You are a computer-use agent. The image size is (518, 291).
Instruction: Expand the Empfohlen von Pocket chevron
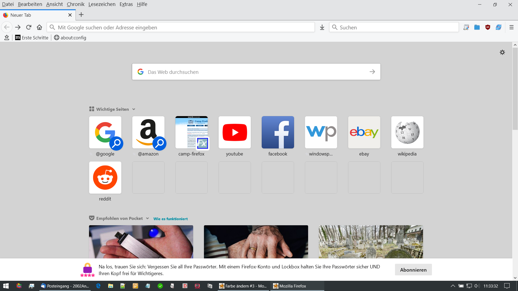coord(147,218)
